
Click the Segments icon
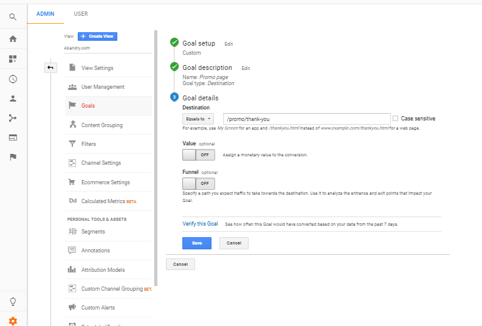pyautogui.click(x=72, y=231)
